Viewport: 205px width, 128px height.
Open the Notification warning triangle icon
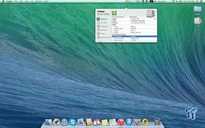(98, 30)
